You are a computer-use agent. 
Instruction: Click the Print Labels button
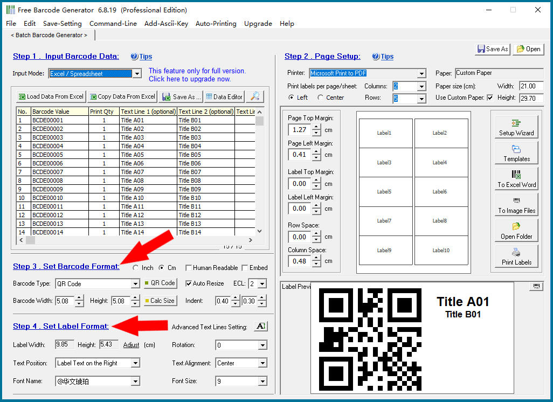[516, 257]
